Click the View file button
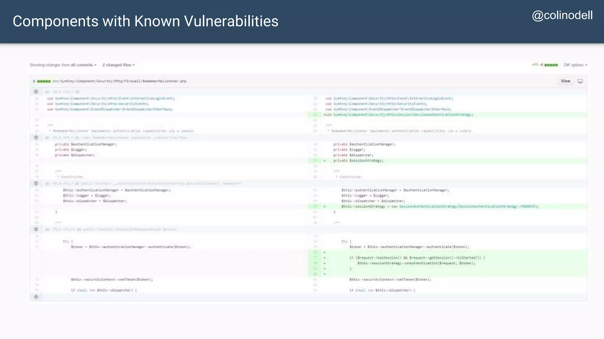This screenshot has width=604, height=339. (x=565, y=81)
